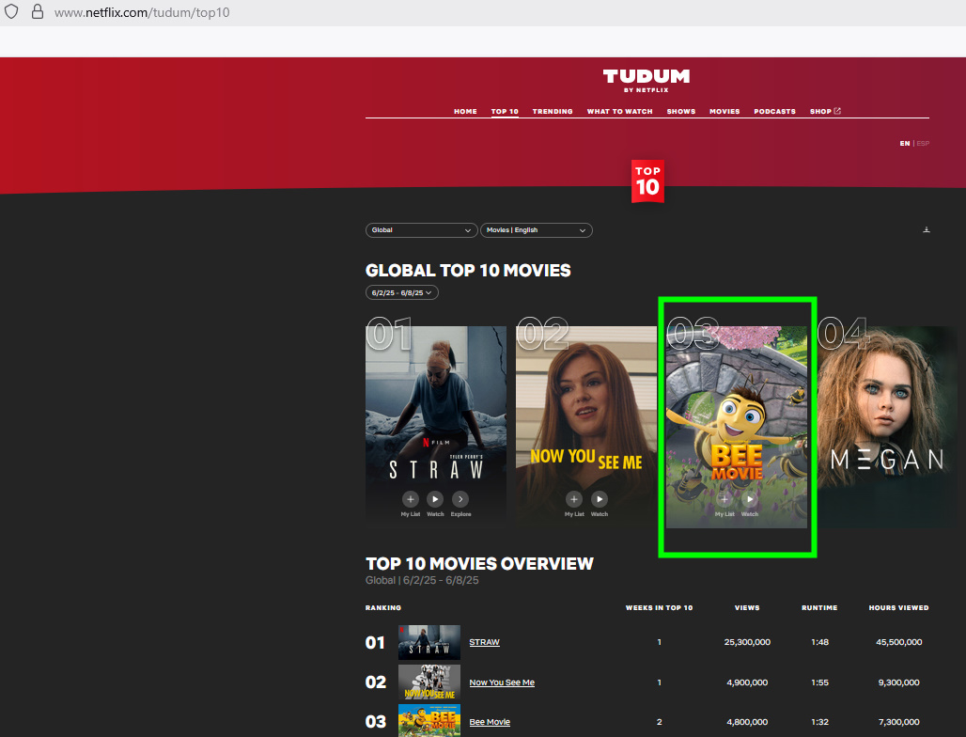The image size is (966, 737).
Task: Play Straw with Watch button
Action: tap(435, 499)
